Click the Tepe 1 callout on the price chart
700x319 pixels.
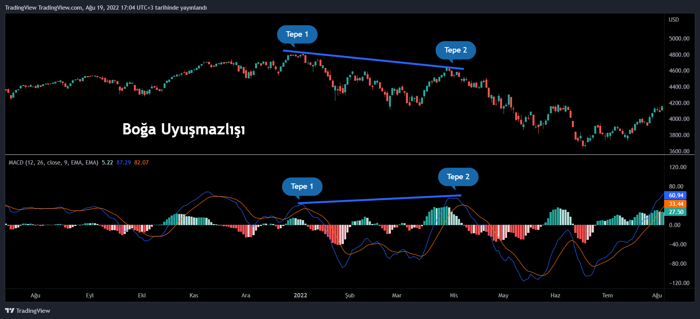[297, 34]
